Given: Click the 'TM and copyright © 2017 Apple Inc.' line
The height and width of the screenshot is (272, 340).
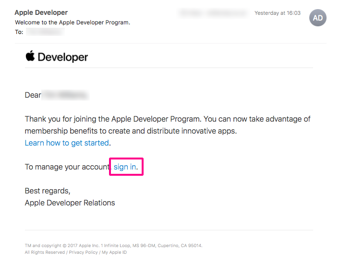Looking at the screenshot, I should [x=113, y=246].
